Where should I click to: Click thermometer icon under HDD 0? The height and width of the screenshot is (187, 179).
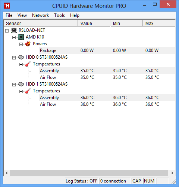28,64
